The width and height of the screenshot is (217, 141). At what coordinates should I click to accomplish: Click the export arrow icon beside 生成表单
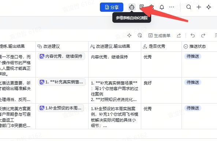pyautogui.click(x=179, y=36)
